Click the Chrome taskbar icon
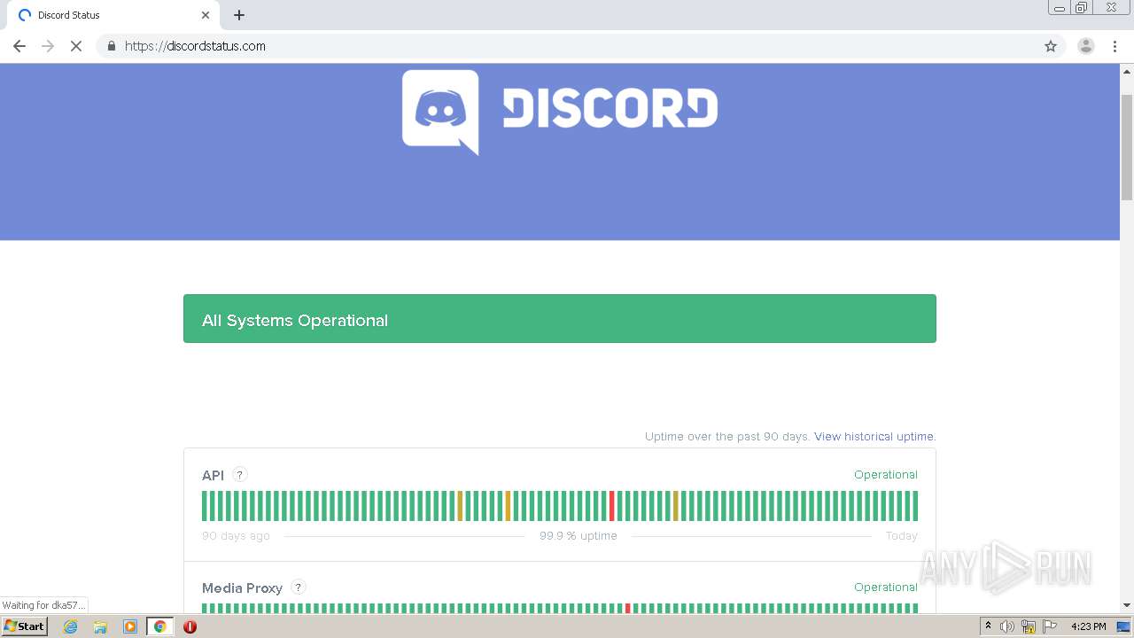The image size is (1134, 638). point(159,626)
